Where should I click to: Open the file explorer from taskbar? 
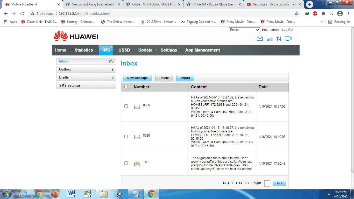103,194
